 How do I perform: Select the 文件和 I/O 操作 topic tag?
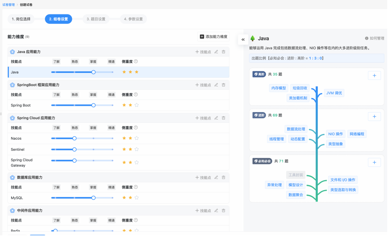(x=343, y=180)
